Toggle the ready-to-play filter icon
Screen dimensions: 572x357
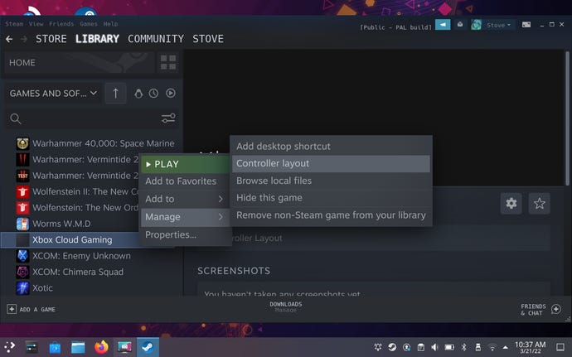click(171, 94)
